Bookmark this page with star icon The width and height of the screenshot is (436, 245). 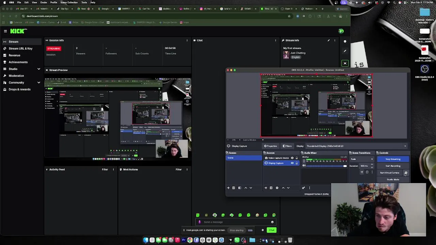click(289, 16)
